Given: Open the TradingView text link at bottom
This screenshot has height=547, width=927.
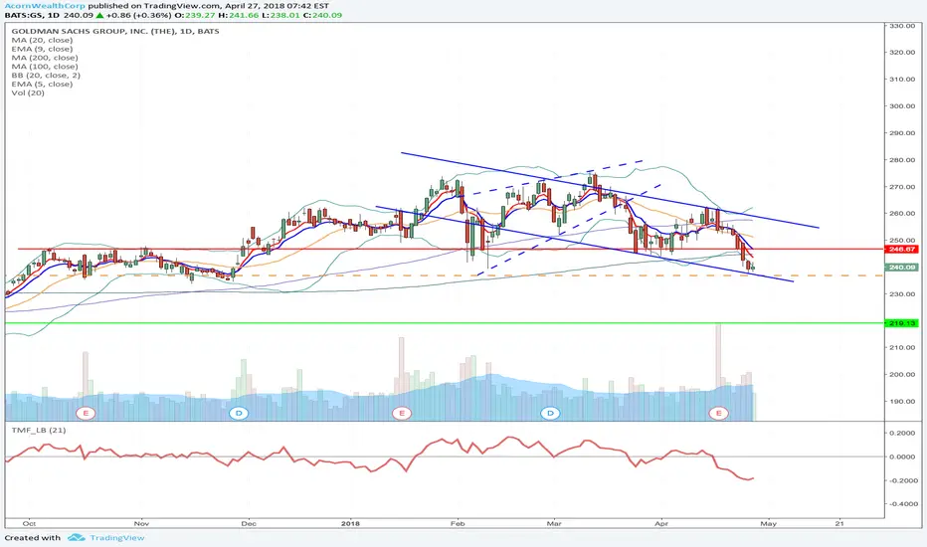Looking at the screenshot, I should 117,537.
